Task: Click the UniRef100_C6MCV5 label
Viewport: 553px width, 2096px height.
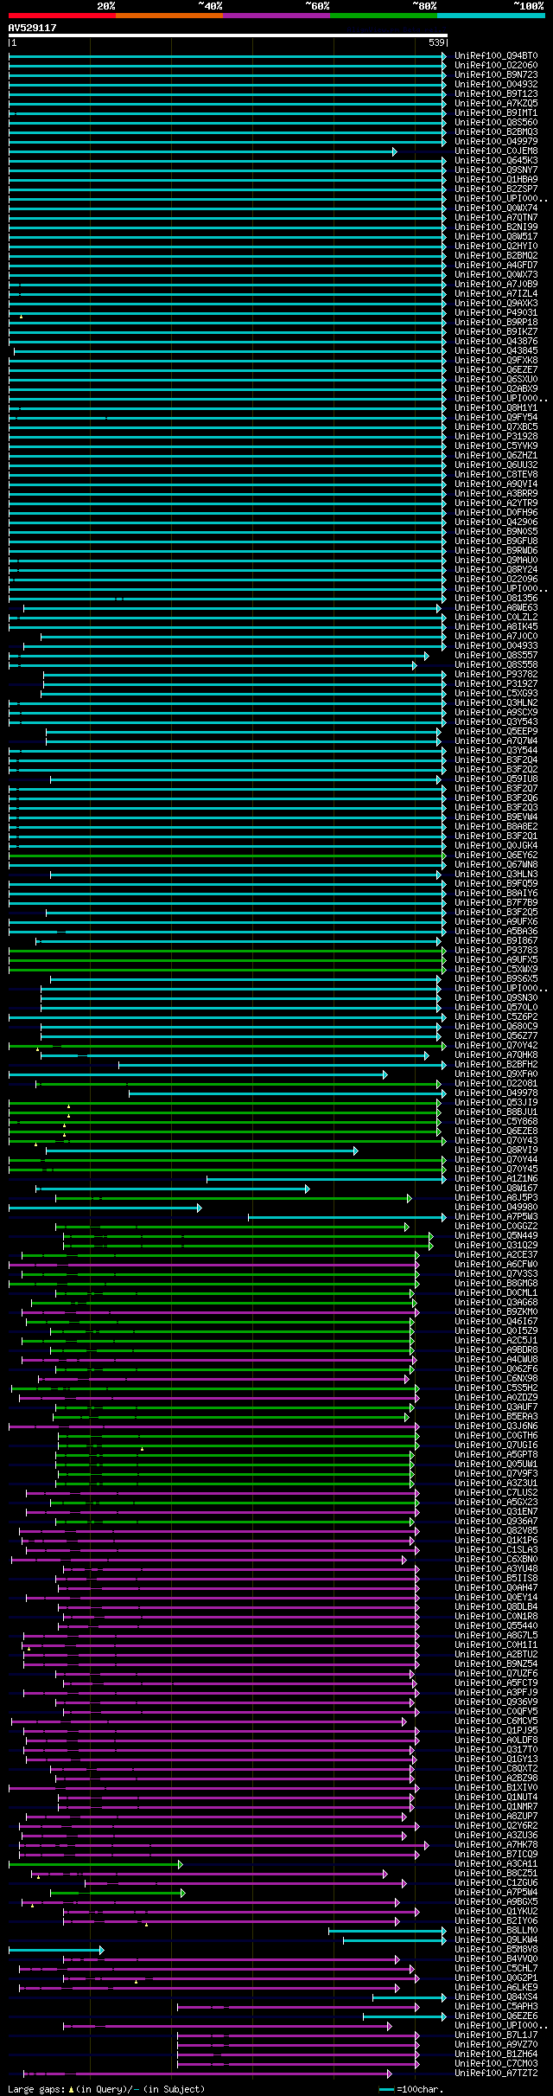Action: pos(496,1721)
